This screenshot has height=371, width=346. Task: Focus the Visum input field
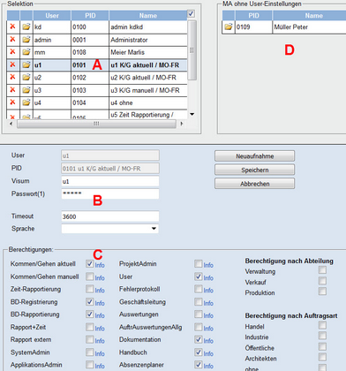point(110,181)
